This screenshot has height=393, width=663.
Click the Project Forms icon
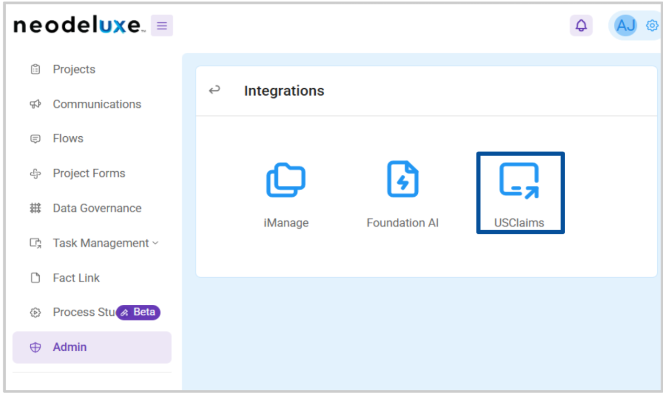pyautogui.click(x=35, y=174)
